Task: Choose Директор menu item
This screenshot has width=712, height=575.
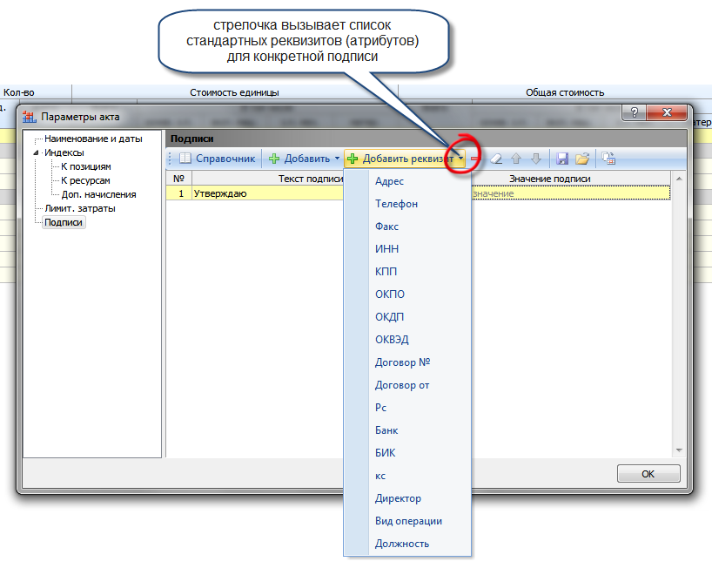Action: coord(398,498)
